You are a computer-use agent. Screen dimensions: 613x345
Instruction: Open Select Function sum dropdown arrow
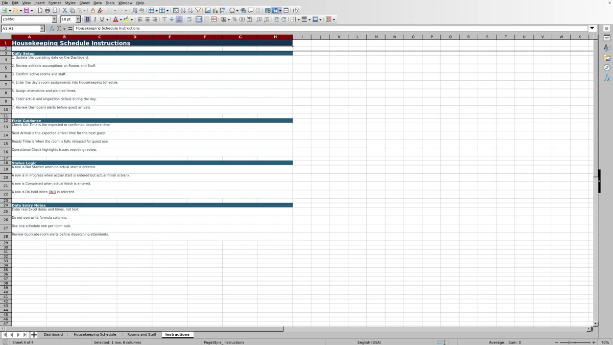(64, 29)
